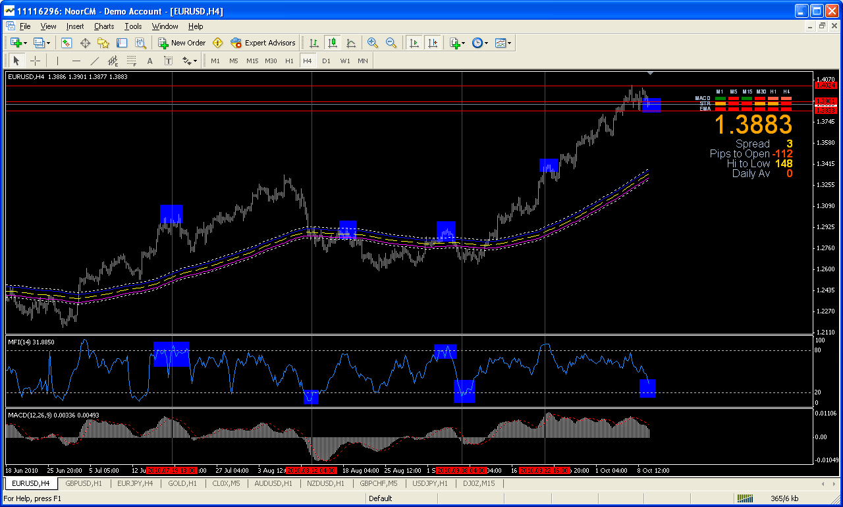This screenshot has height=507, width=843.
Task: Open the Insert menu
Action: coord(75,26)
